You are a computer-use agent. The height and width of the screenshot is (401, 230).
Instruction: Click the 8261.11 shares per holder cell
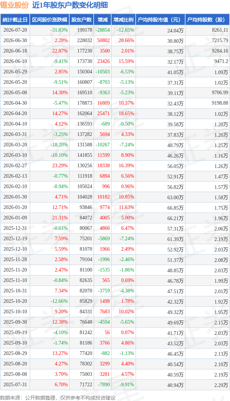point(220,30)
